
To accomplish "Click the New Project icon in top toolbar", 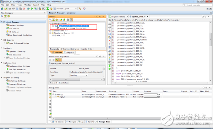I will 2,9.
